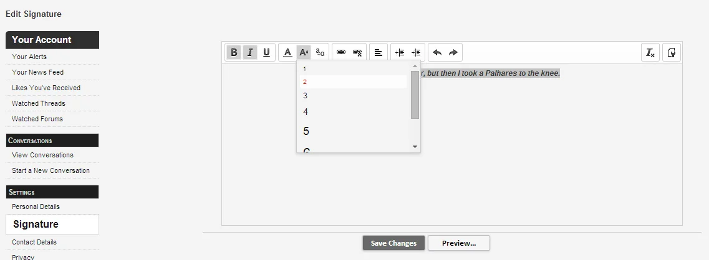This screenshot has height=260, width=709.
Task: Redo the last undone edit
Action: click(x=453, y=52)
